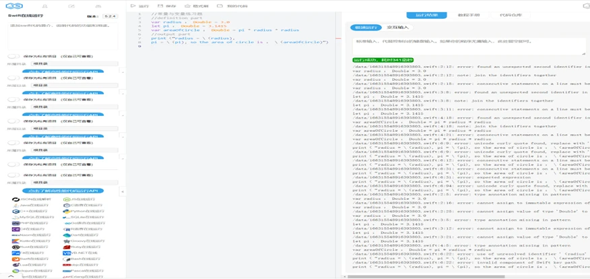
Task: Switch to the tutorial manual tab
Action: click(469, 15)
